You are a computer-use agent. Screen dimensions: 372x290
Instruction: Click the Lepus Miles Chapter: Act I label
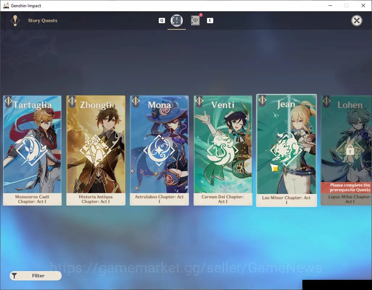[x=350, y=199]
